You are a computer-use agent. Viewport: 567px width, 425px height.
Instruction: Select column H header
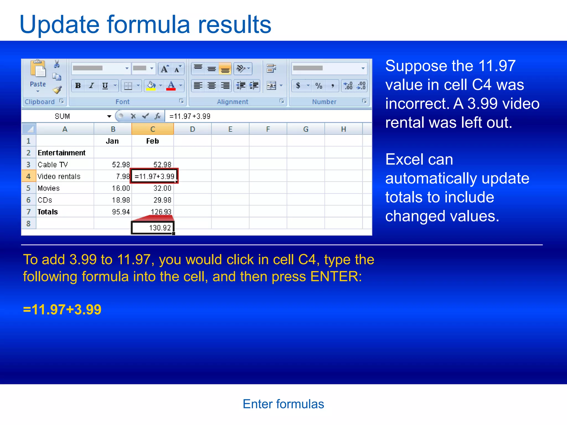pyautogui.click(x=344, y=129)
